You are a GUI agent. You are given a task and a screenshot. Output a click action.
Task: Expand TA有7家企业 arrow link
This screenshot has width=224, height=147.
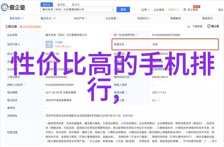tap(63, 47)
